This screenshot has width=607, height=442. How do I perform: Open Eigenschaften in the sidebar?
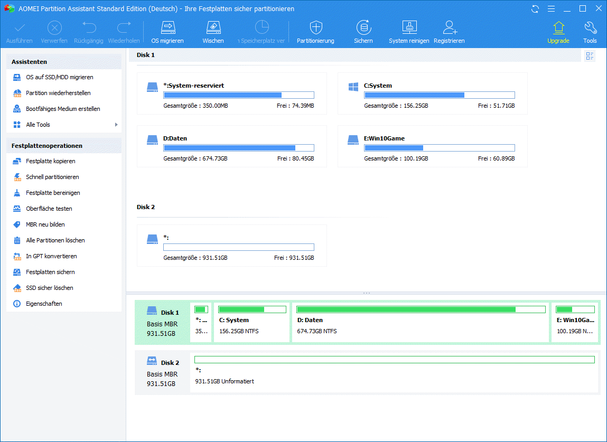tap(44, 304)
